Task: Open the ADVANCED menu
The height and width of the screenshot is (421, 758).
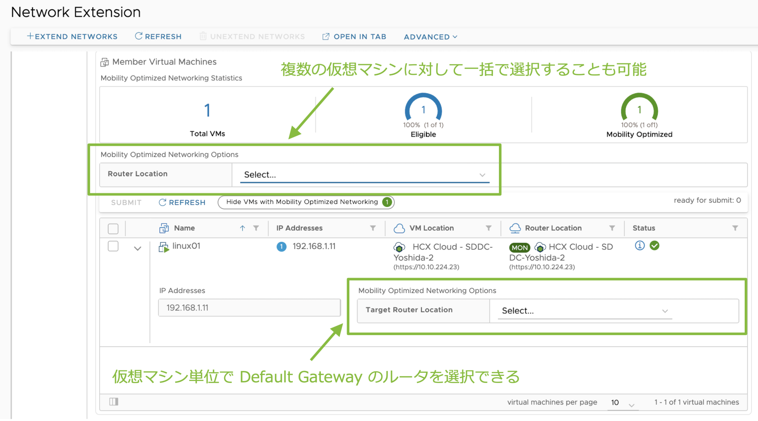Action: [x=430, y=36]
